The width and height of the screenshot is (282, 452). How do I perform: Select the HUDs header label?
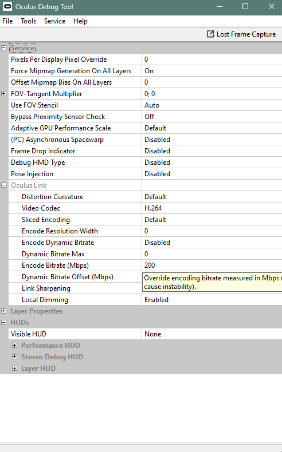pyautogui.click(x=19, y=323)
